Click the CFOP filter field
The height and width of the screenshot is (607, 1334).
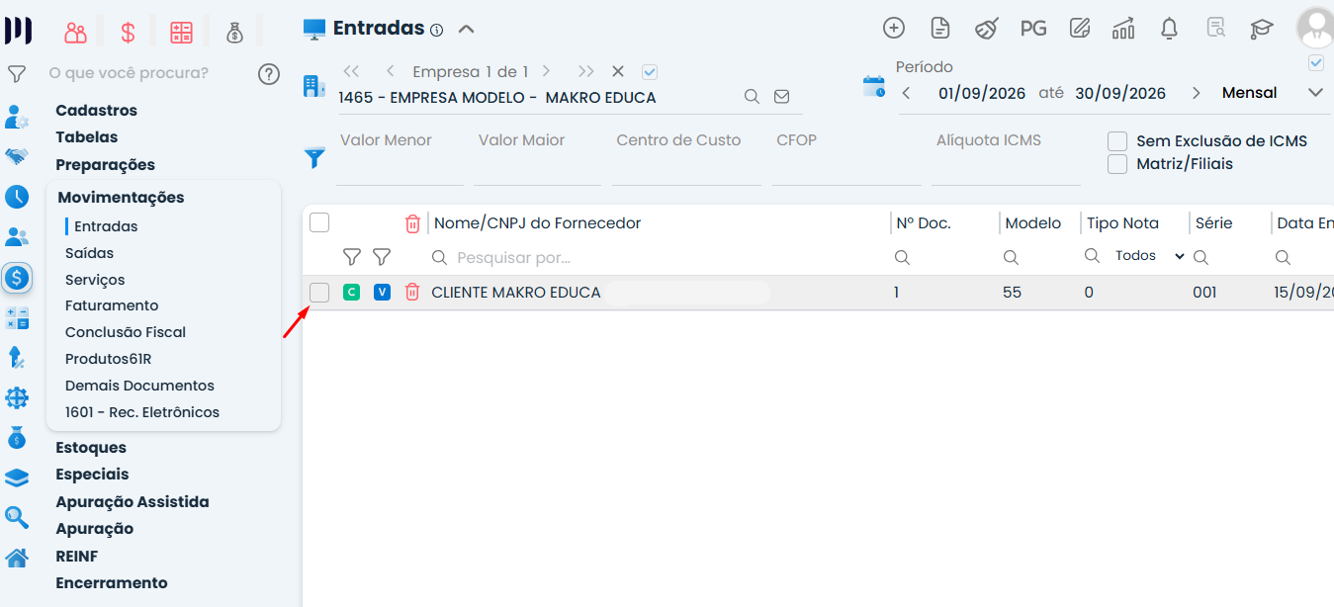[846, 156]
